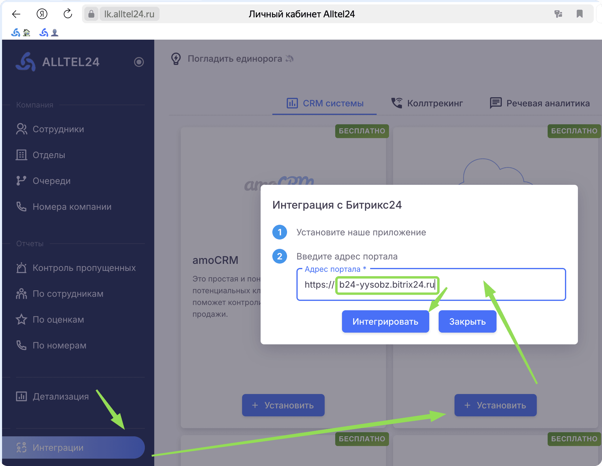This screenshot has height=466, width=602.
Task: Click the ALLTEL24 logo
Action: point(58,62)
